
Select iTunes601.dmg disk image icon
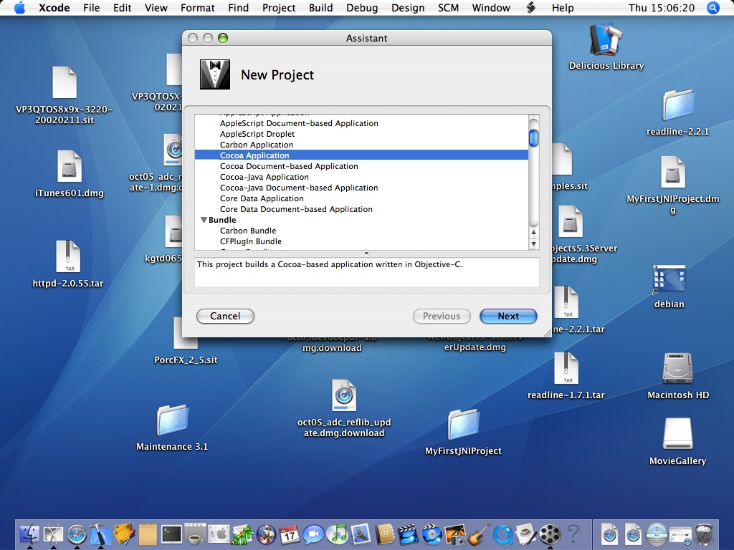(70, 166)
